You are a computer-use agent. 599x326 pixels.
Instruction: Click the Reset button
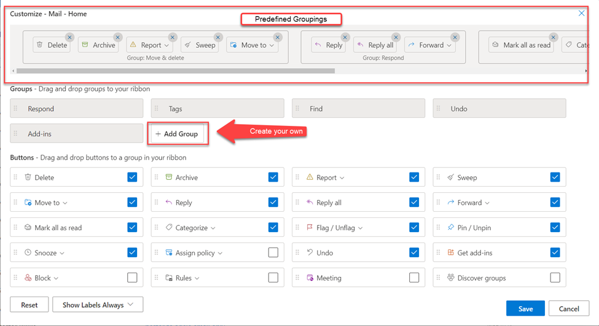(29, 305)
